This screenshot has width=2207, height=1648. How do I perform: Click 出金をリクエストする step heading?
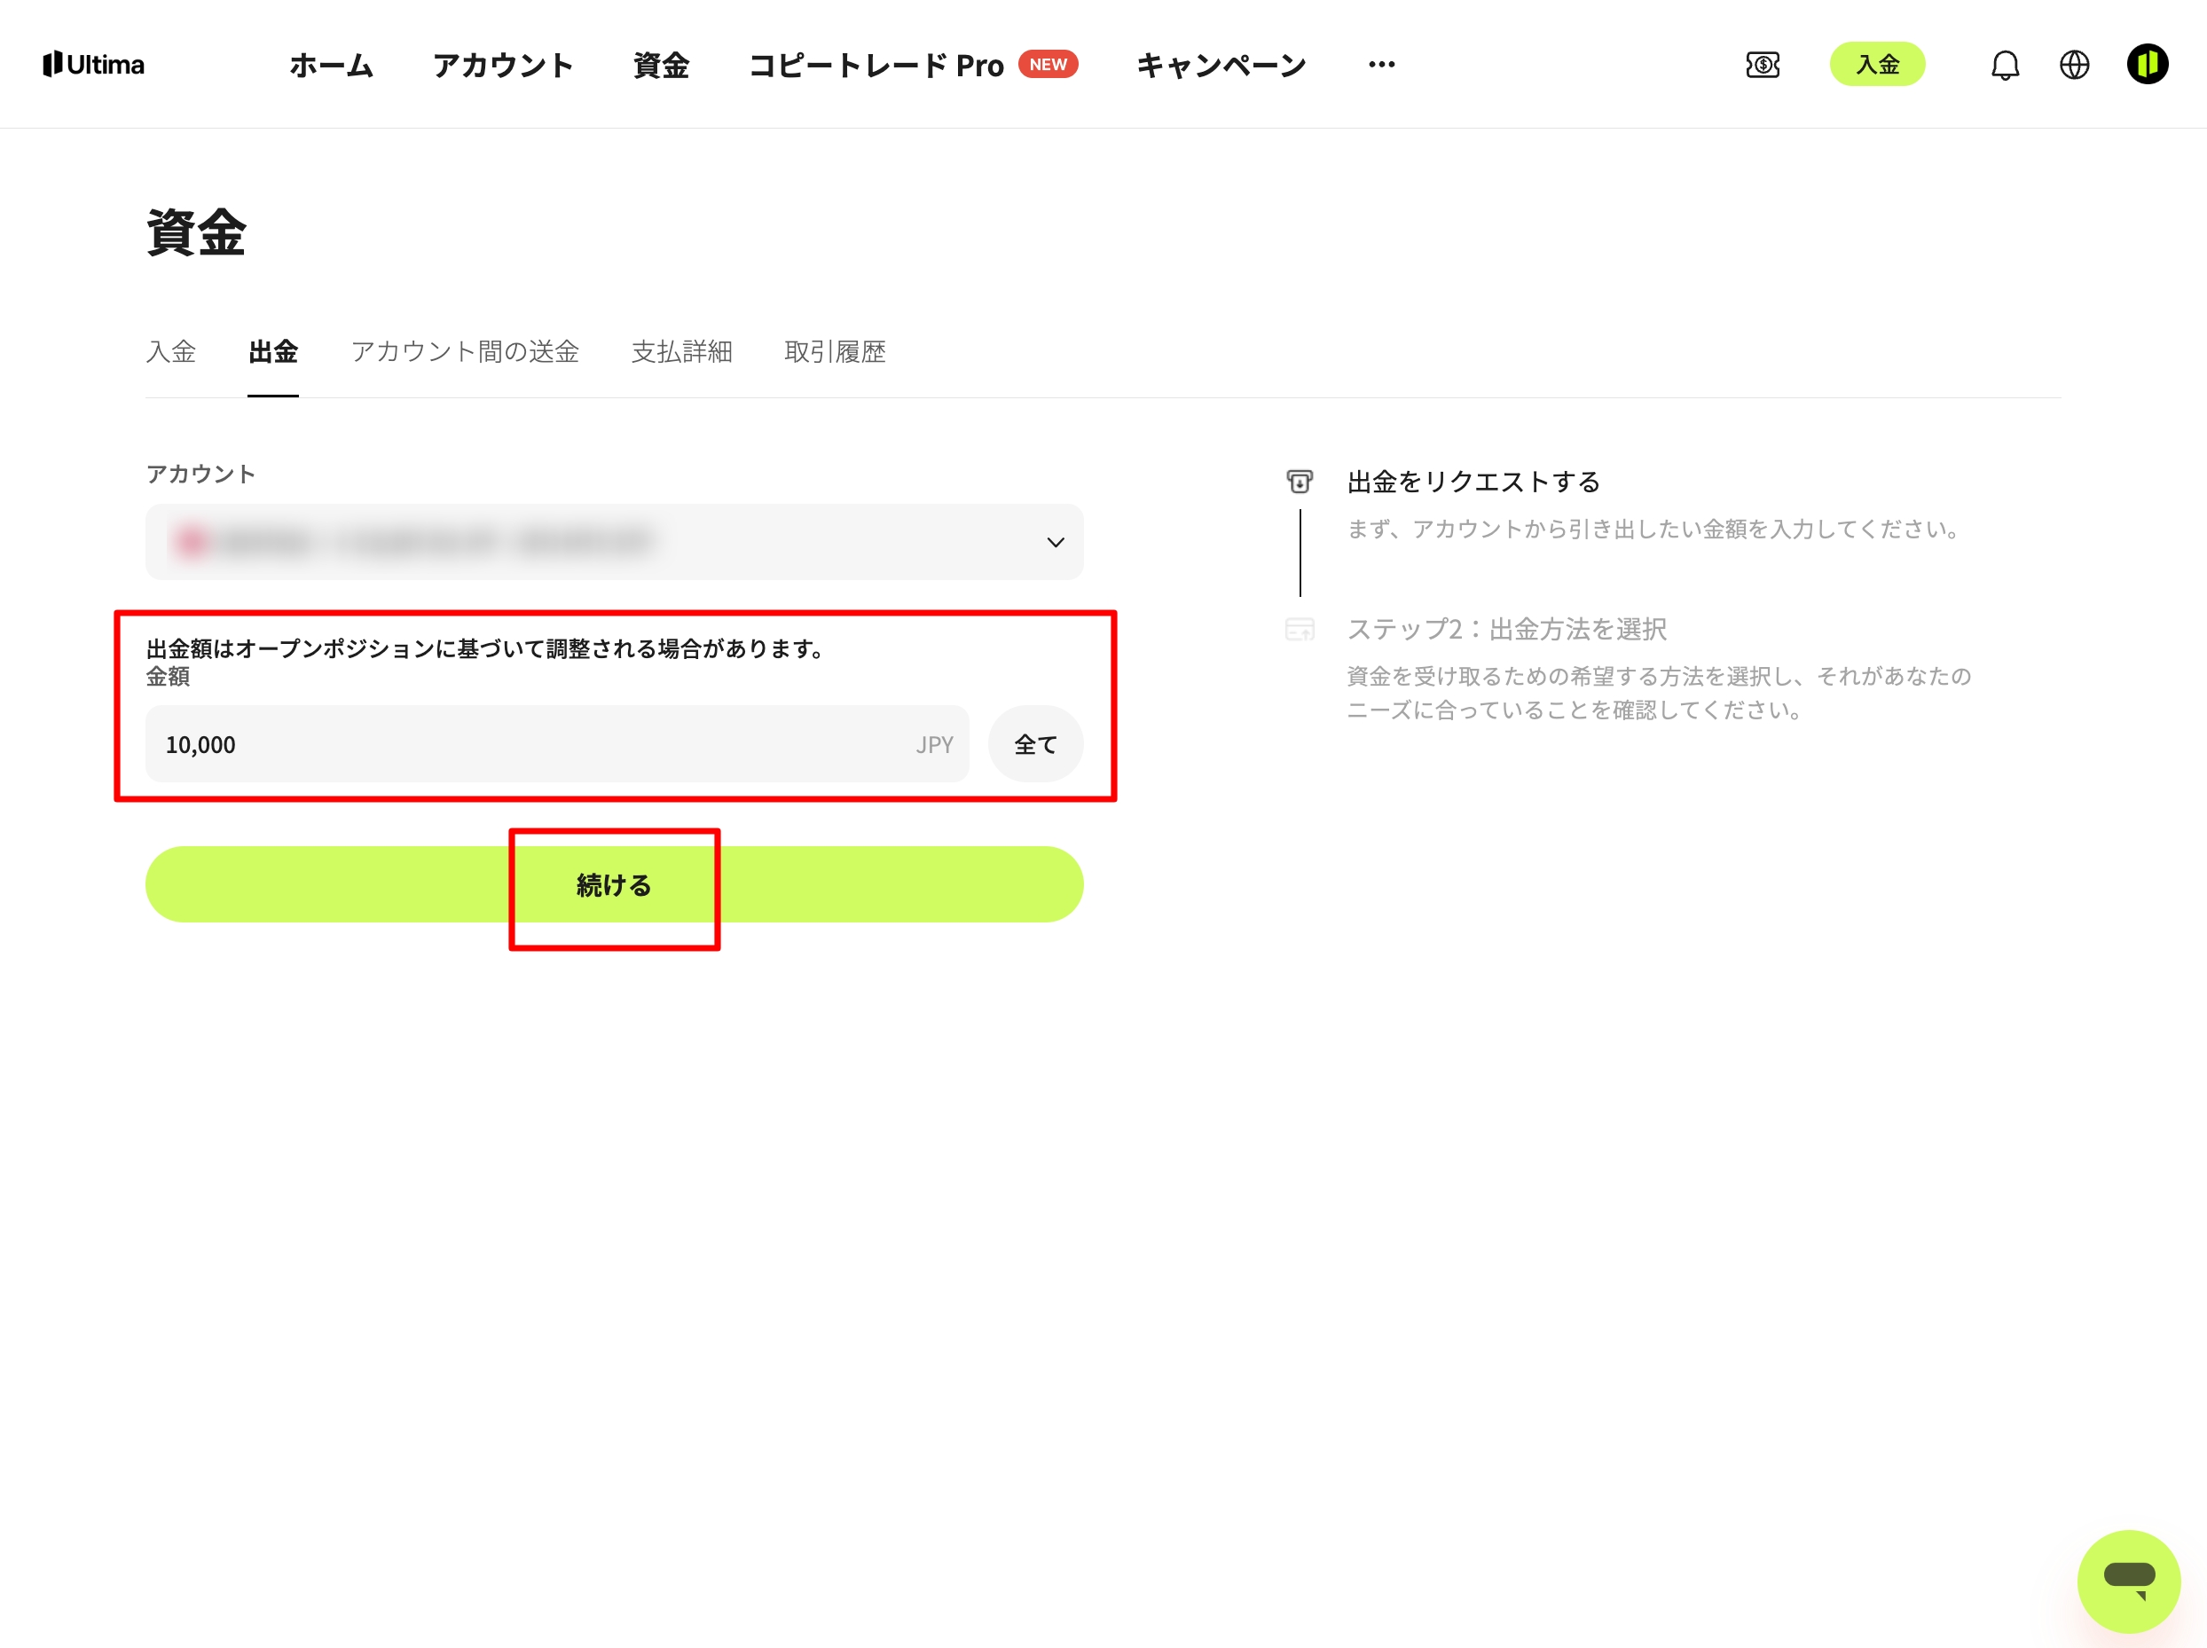tap(1473, 482)
